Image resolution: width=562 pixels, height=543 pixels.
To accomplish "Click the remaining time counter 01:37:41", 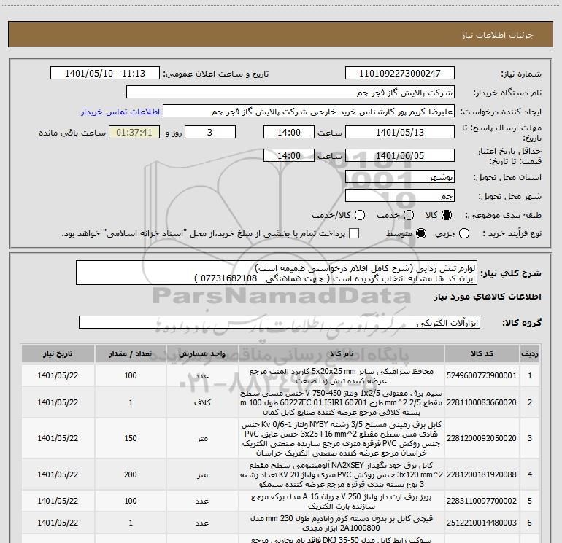I will (x=134, y=132).
